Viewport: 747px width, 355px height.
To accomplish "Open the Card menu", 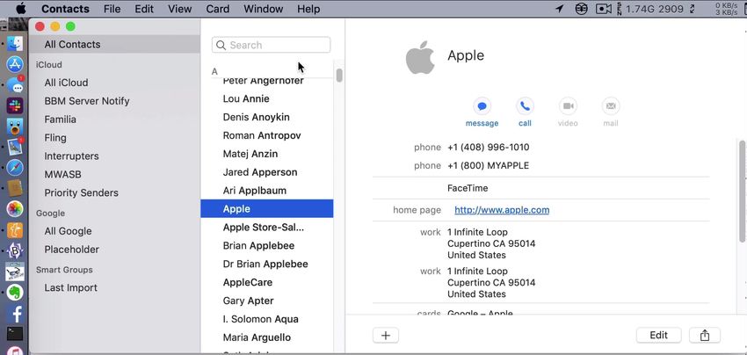I will point(218,9).
